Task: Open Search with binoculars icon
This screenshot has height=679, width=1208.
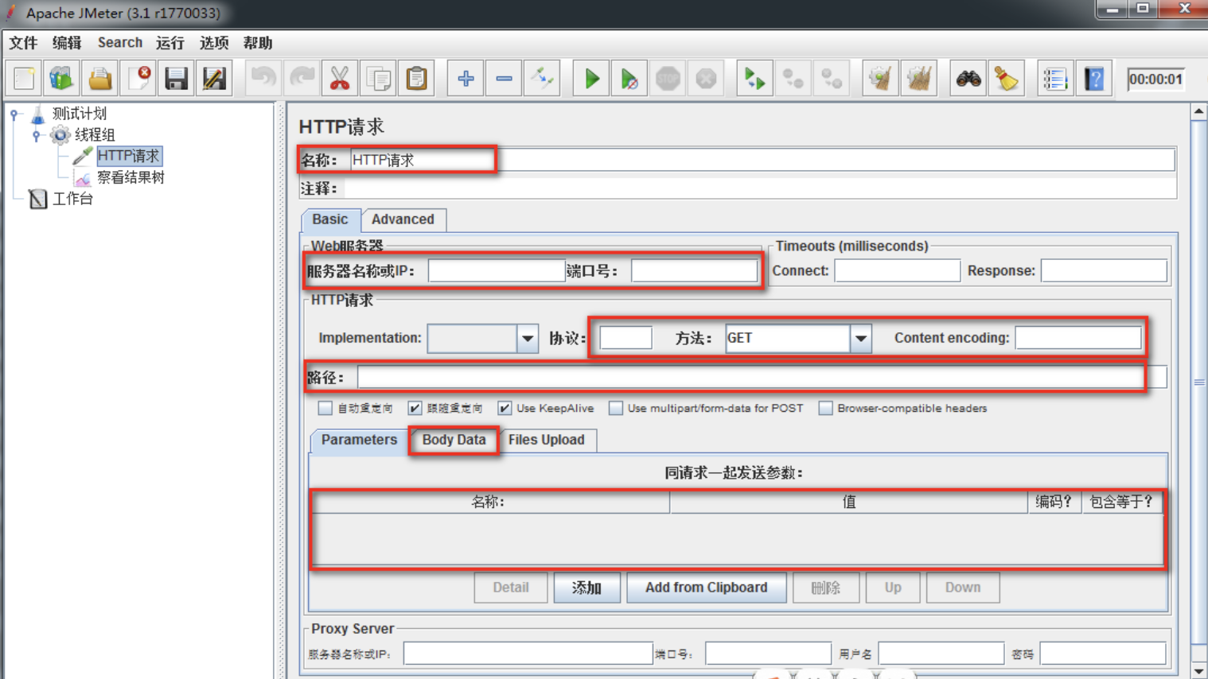Action: click(968, 79)
